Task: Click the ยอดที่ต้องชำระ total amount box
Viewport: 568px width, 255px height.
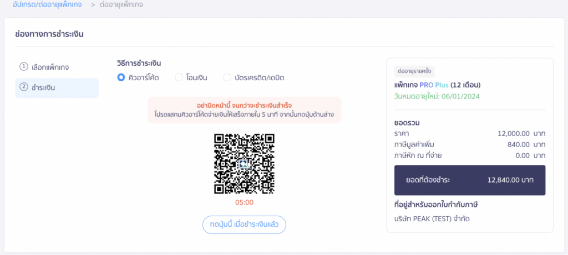Action: [469, 180]
